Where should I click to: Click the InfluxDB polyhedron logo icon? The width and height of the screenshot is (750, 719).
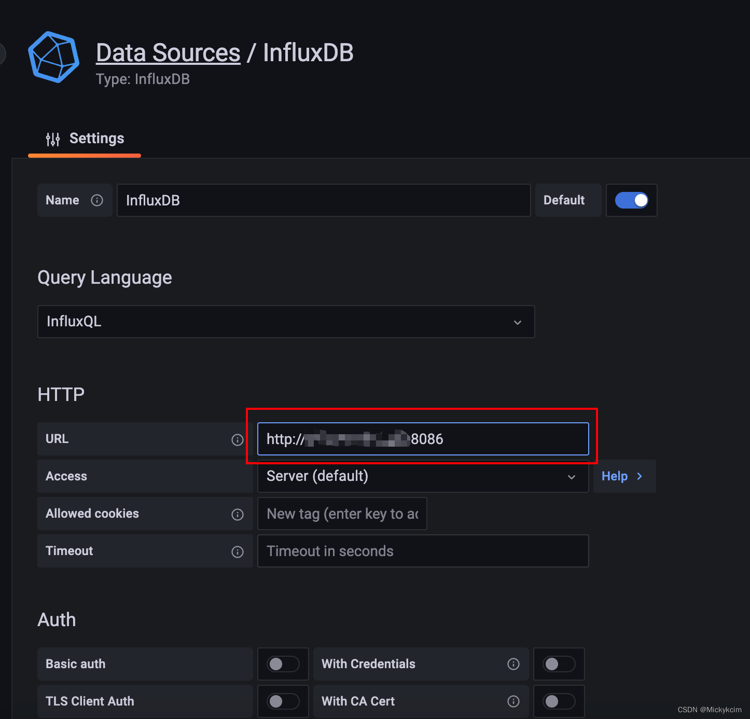click(53, 57)
